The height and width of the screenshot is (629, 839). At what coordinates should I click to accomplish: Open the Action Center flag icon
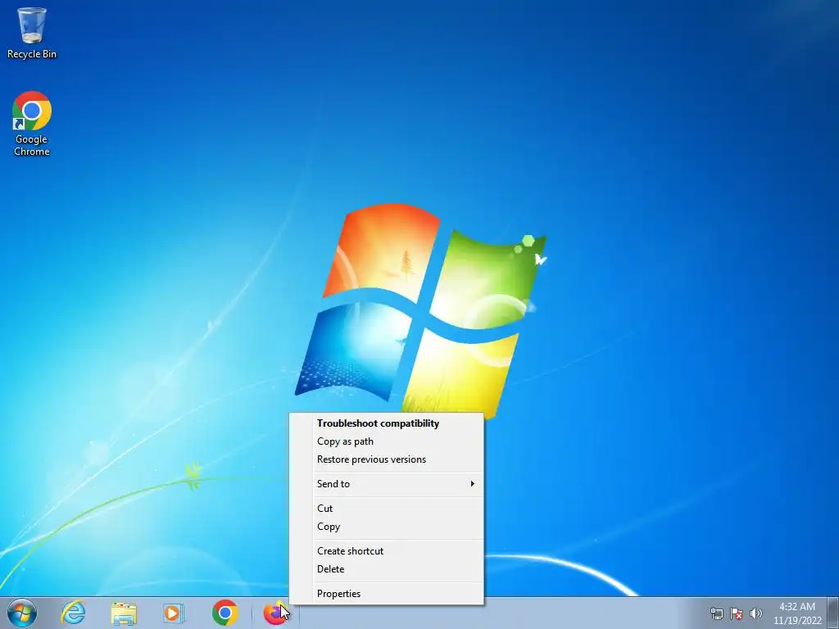[x=737, y=613]
